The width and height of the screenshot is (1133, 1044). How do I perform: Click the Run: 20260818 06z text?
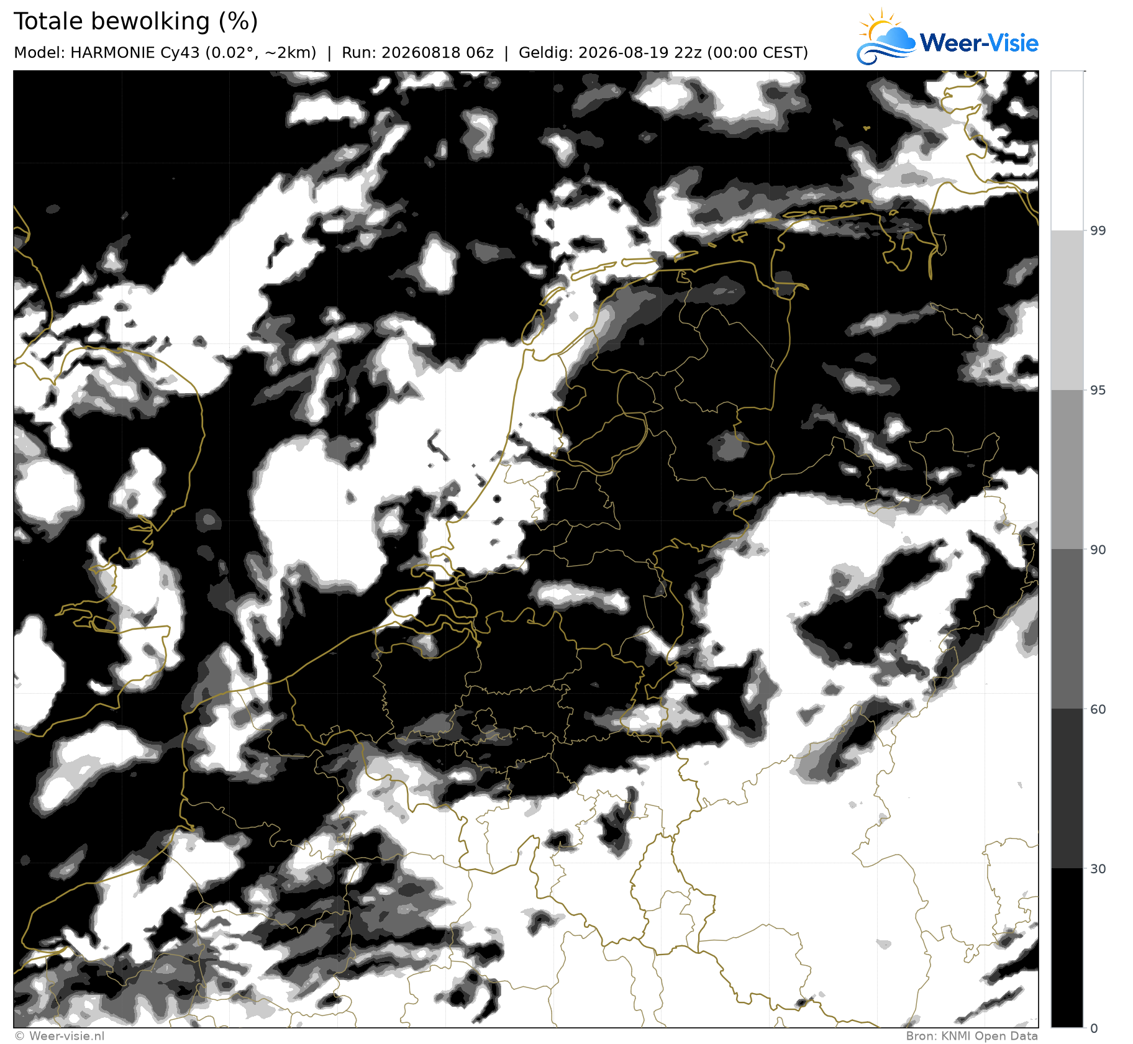coord(417,53)
